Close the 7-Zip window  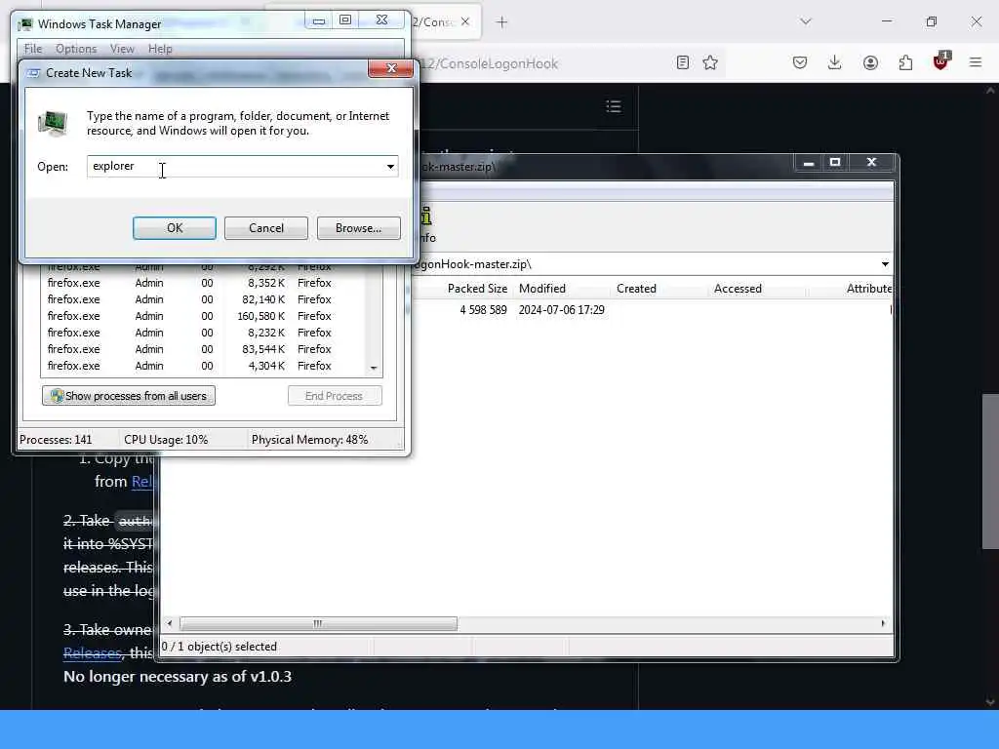tap(871, 163)
